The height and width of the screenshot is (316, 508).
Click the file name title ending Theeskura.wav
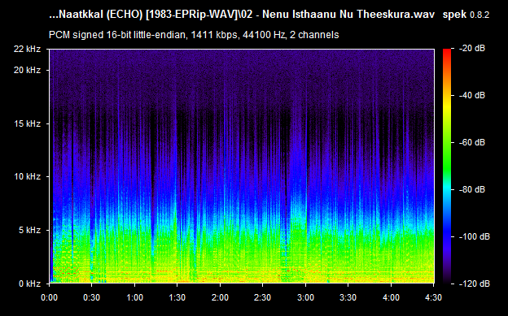242,15
